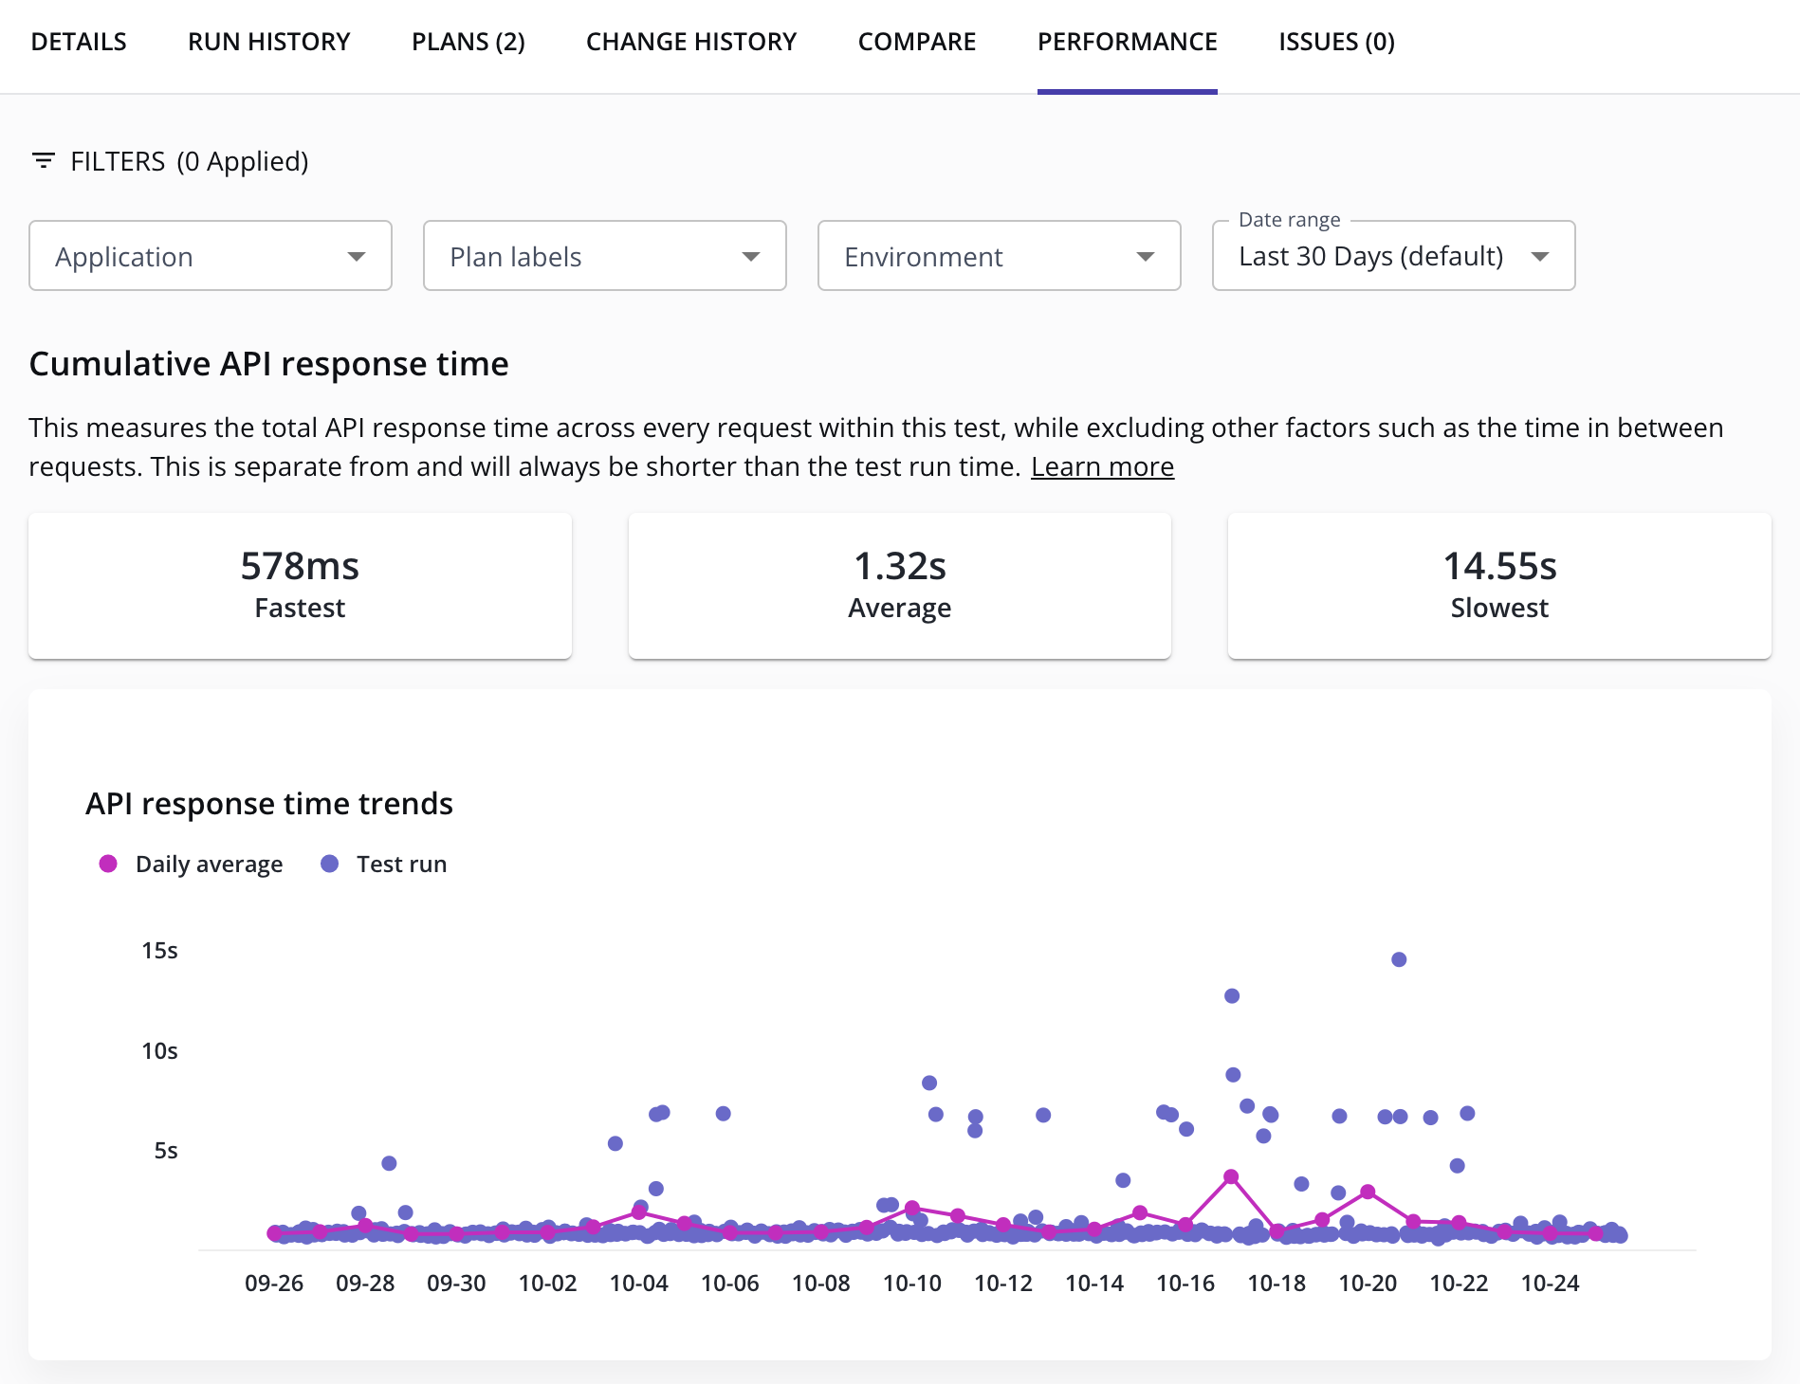The width and height of the screenshot is (1800, 1384).
Task: Click the Application dropdown arrow
Action: [357, 257]
